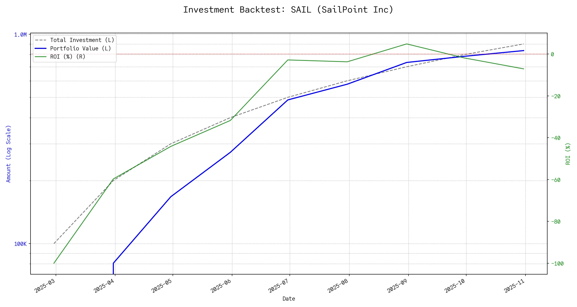This screenshot has width=577, height=307.
Task: Click the Date x-axis title
Action: pos(289,299)
